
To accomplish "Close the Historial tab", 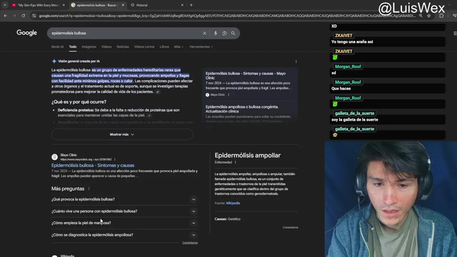I will (182, 5).
